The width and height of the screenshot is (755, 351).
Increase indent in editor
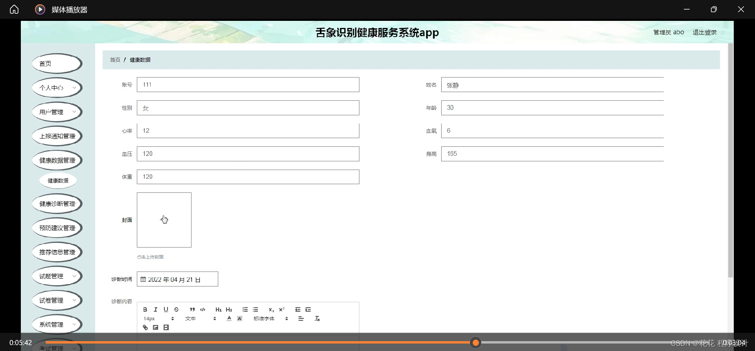(x=308, y=310)
